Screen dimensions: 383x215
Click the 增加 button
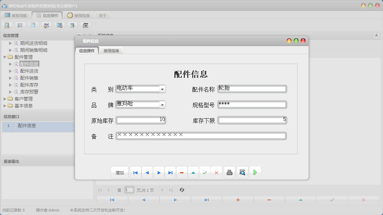pyautogui.click(x=120, y=173)
